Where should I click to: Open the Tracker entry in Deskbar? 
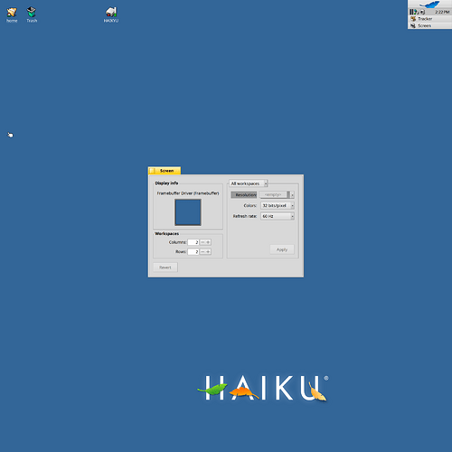tap(429, 19)
